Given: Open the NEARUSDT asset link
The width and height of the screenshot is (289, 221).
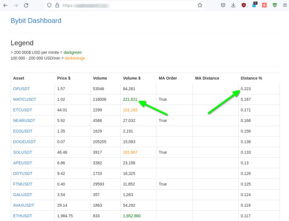Looking at the screenshot, I should [24, 121].
